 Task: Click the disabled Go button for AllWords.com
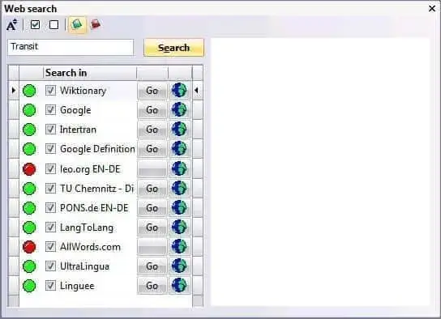(x=152, y=247)
